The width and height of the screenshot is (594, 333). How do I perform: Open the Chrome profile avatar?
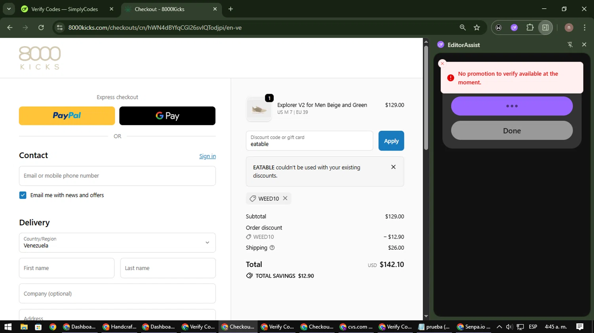(x=569, y=27)
